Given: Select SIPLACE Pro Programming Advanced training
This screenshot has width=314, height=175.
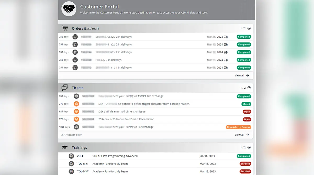Looking at the screenshot, I should (115, 156).
